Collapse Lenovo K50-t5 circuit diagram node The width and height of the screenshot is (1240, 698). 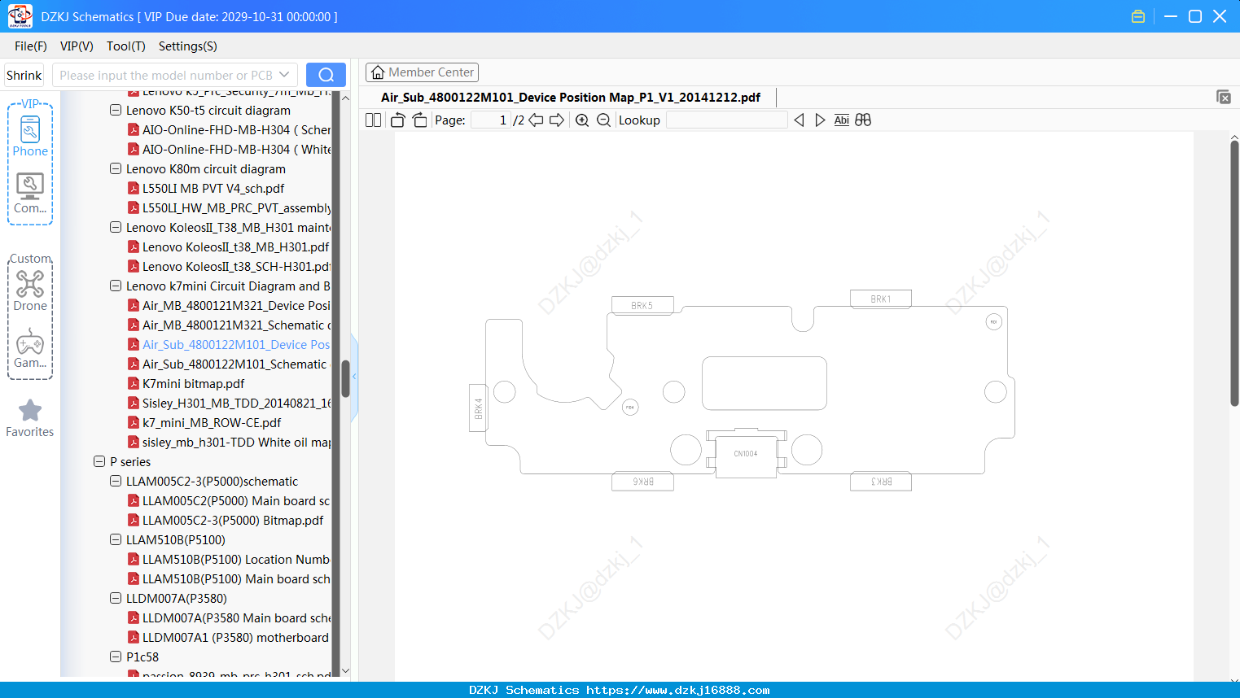point(116,110)
